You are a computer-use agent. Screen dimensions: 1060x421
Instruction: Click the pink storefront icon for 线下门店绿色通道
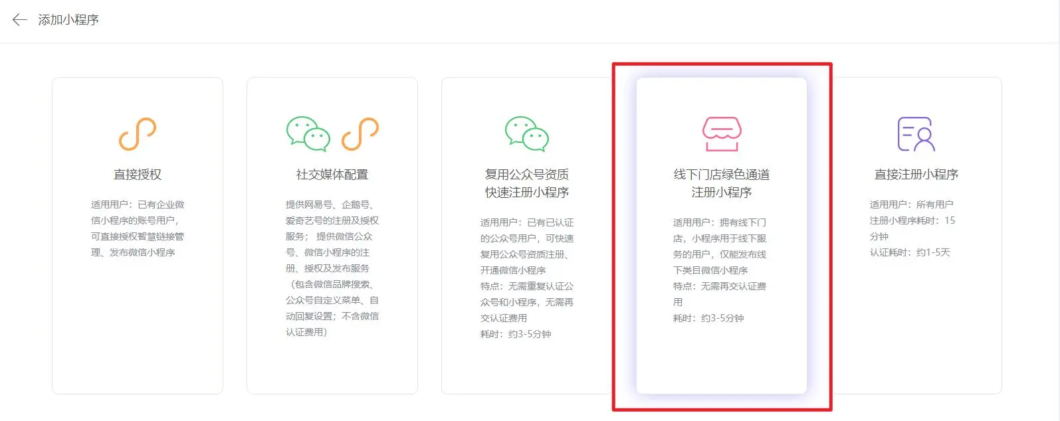coord(722,134)
